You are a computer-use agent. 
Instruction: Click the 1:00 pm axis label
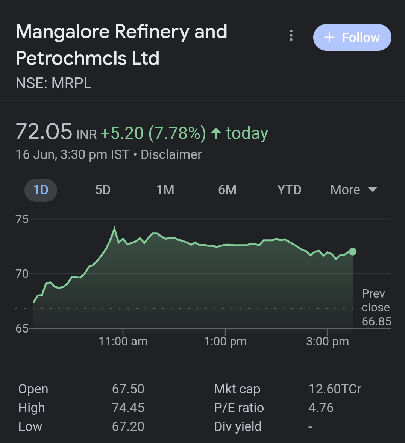tap(225, 342)
